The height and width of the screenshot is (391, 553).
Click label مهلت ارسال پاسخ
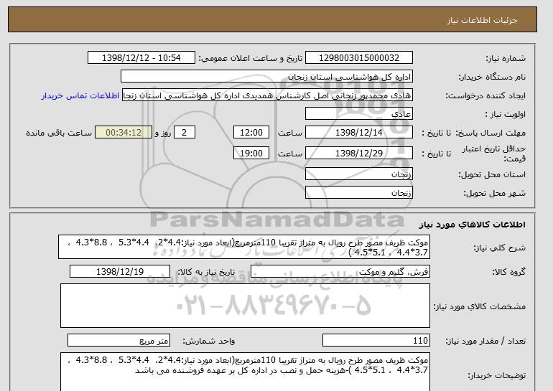point(491,133)
